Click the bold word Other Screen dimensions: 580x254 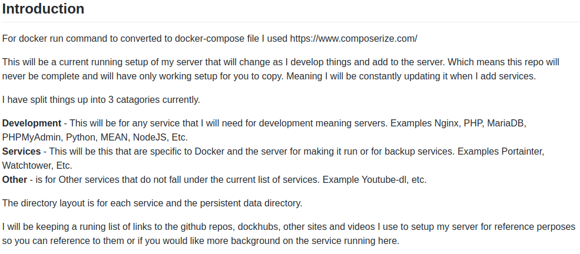pos(15,180)
